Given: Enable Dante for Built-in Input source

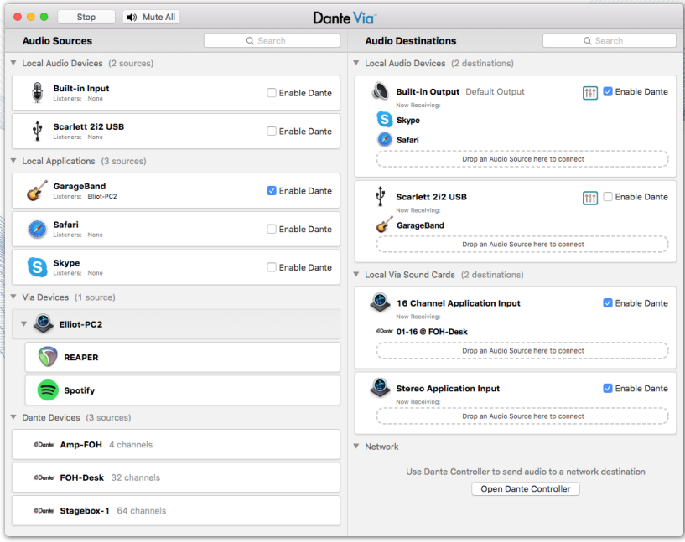Looking at the screenshot, I should tap(272, 93).
